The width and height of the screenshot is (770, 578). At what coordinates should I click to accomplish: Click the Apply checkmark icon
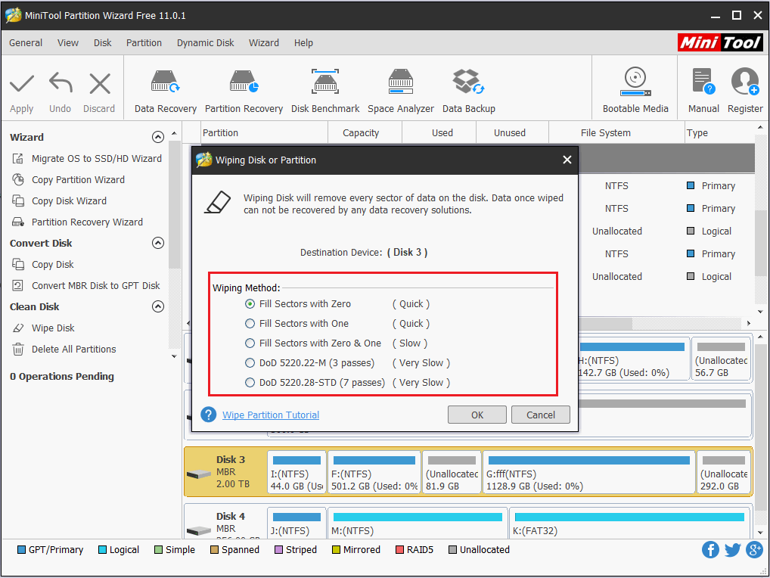pos(22,83)
